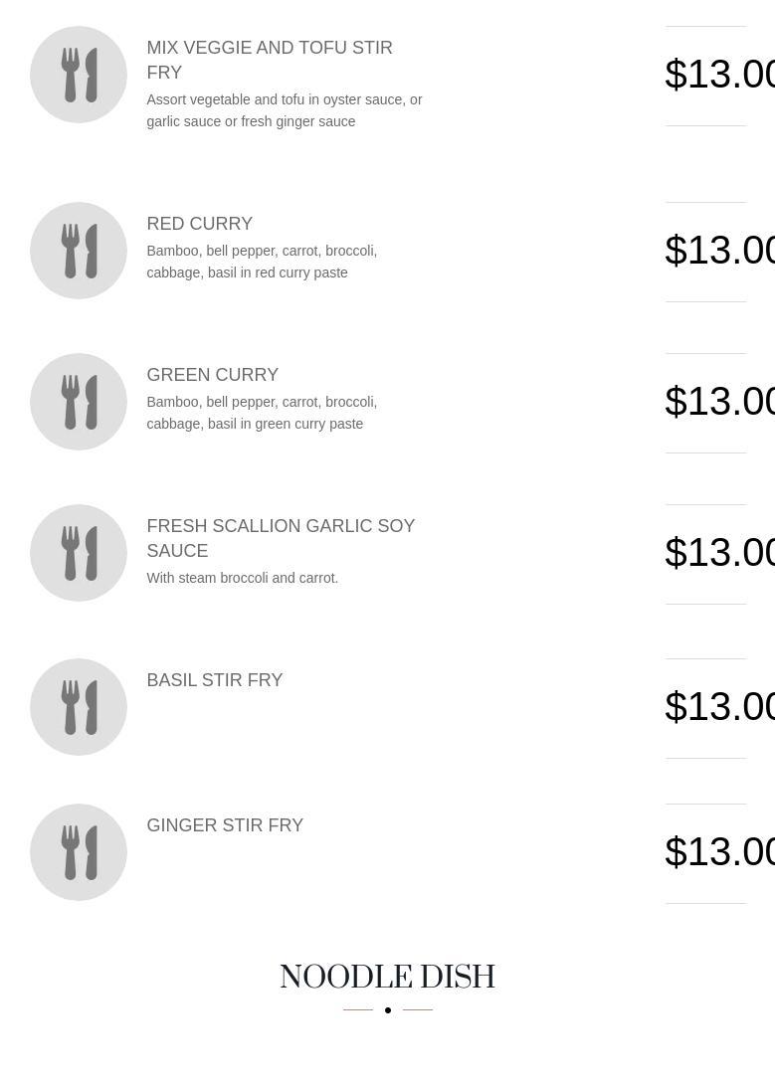This screenshot has height=1082, width=775.
Task: Select the Ginger Stir Fry title
Action: (225, 825)
